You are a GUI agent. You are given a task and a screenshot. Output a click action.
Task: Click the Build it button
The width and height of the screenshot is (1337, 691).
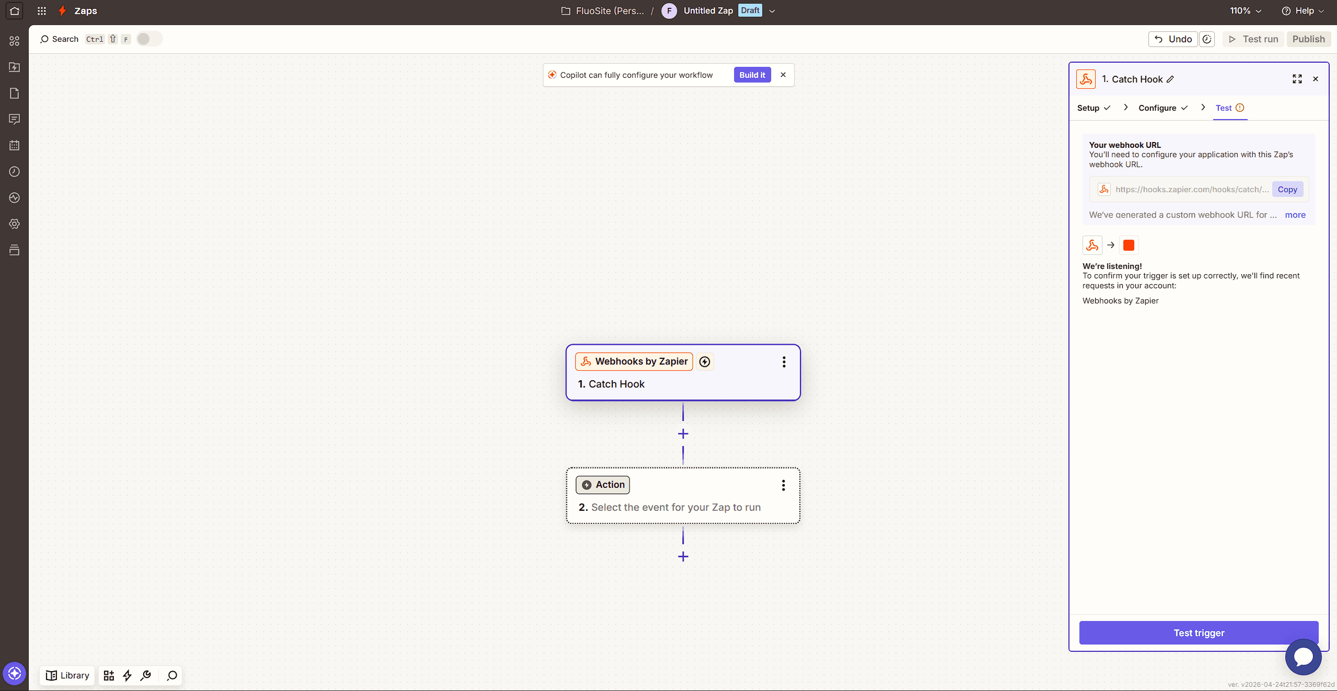point(752,75)
